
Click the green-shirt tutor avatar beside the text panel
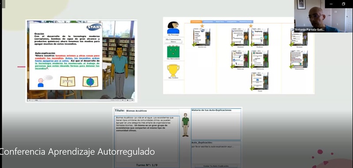click(185, 125)
